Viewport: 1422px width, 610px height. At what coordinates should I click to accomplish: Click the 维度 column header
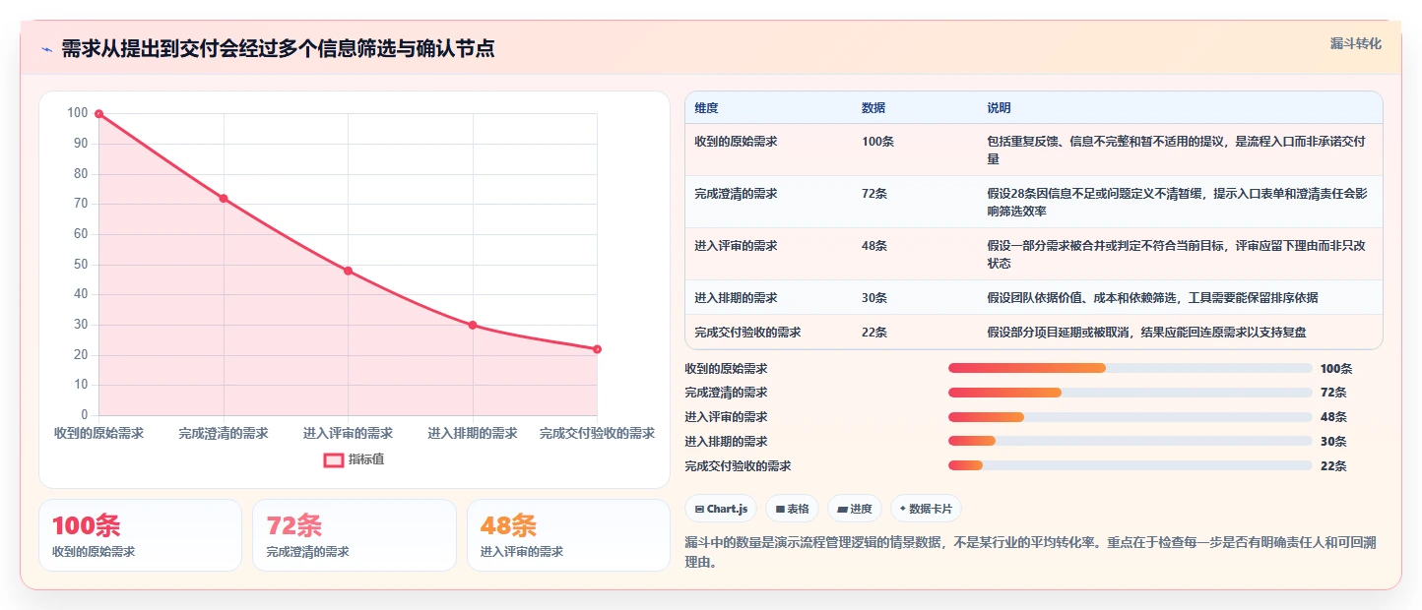tap(706, 108)
